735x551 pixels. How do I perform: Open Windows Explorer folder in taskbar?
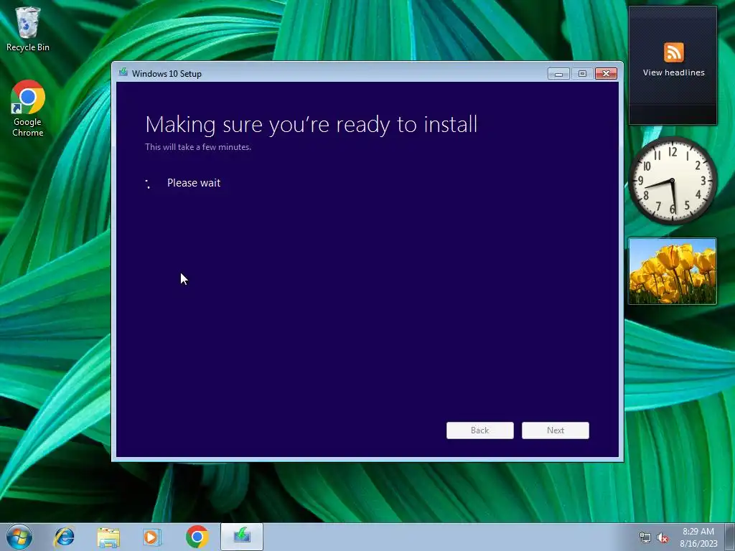(108, 537)
